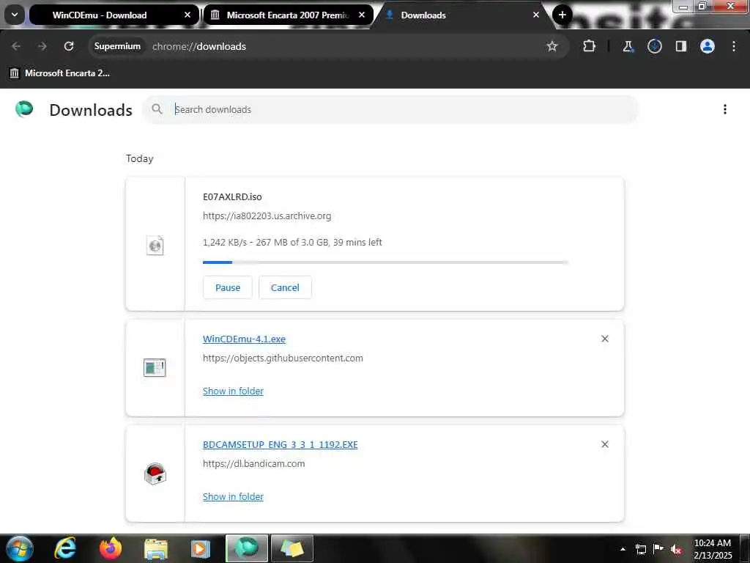The height and width of the screenshot is (563, 750).
Task: Close the Downloads tab
Action: pos(535,15)
